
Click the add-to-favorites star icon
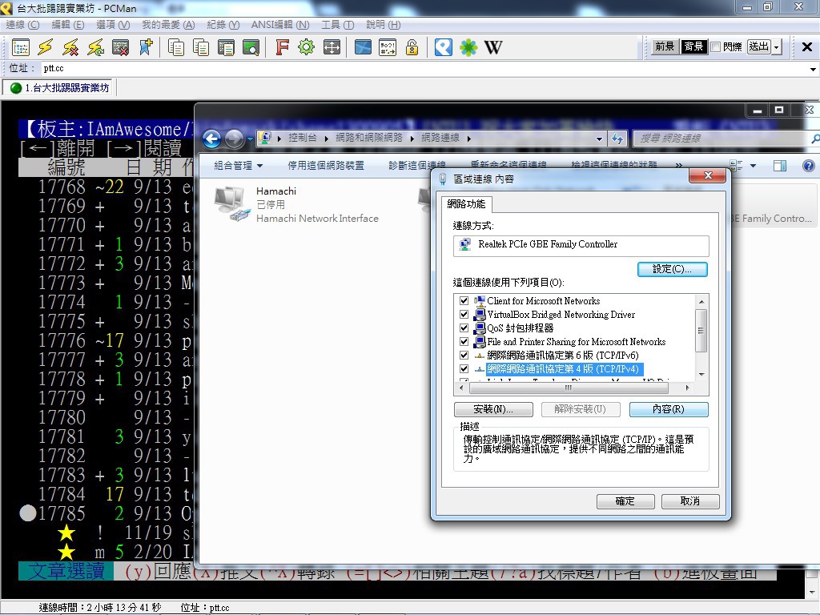pos(145,47)
